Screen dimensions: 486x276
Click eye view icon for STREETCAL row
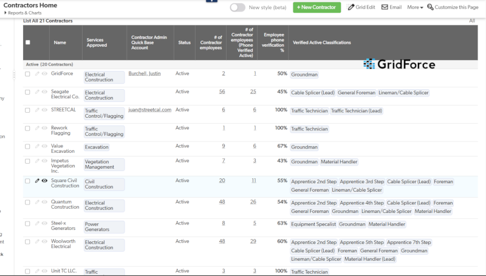(44, 110)
